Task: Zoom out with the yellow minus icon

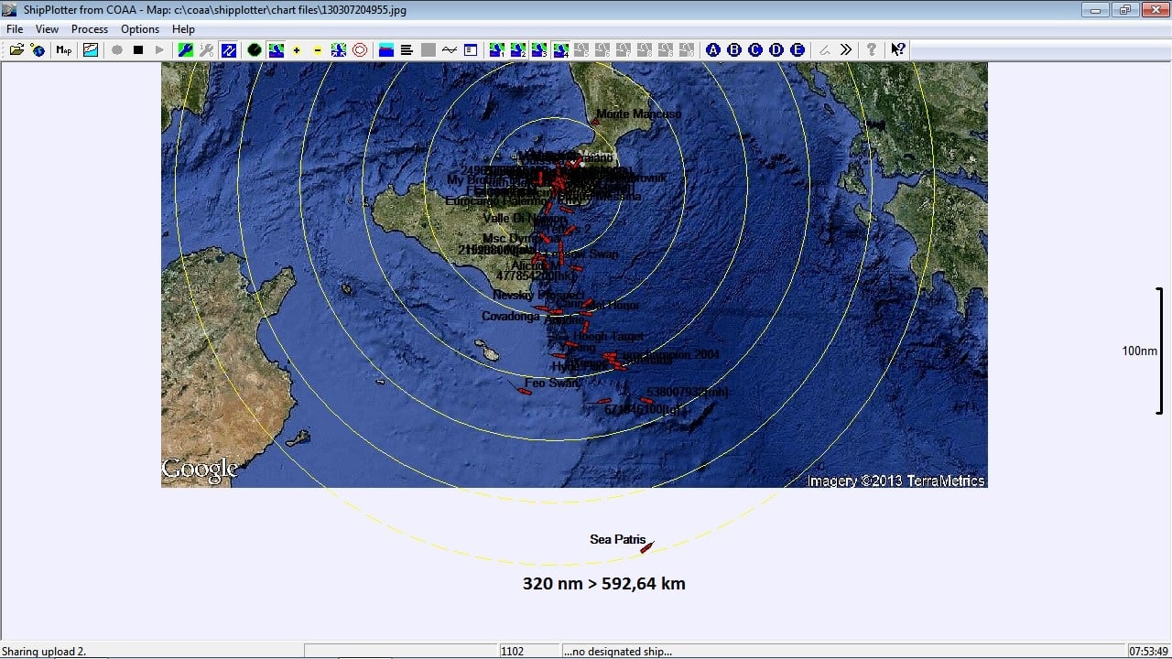Action: 316,50
